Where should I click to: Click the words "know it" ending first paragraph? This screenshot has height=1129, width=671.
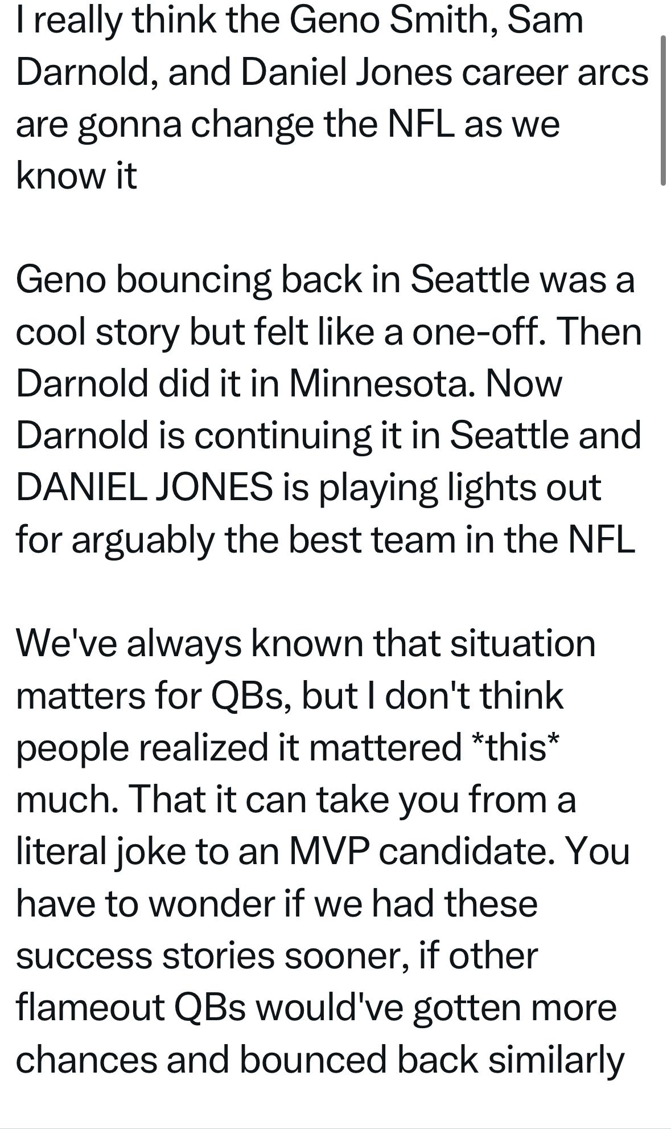[76, 176]
